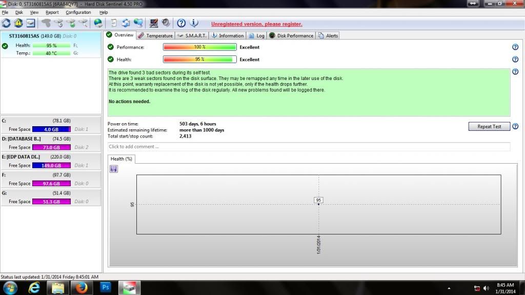Switch to the Temperature tab
The image size is (525, 295).
(x=155, y=35)
